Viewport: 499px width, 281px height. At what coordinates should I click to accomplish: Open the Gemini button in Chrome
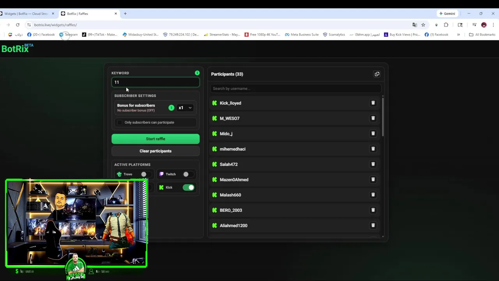point(447,14)
